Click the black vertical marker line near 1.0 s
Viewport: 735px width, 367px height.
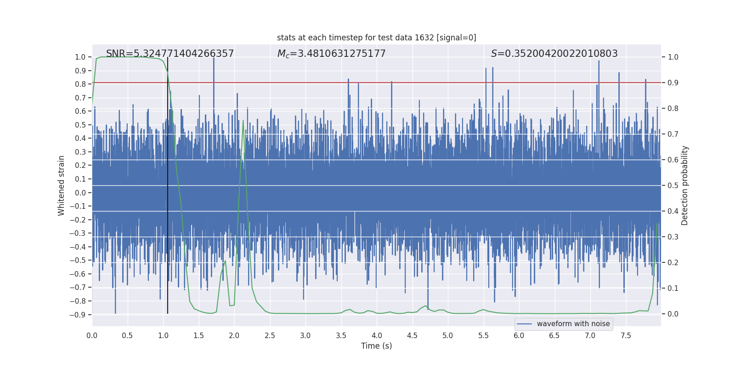(x=168, y=185)
